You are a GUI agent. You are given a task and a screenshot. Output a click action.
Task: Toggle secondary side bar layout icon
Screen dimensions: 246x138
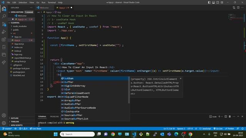[218, 2]
